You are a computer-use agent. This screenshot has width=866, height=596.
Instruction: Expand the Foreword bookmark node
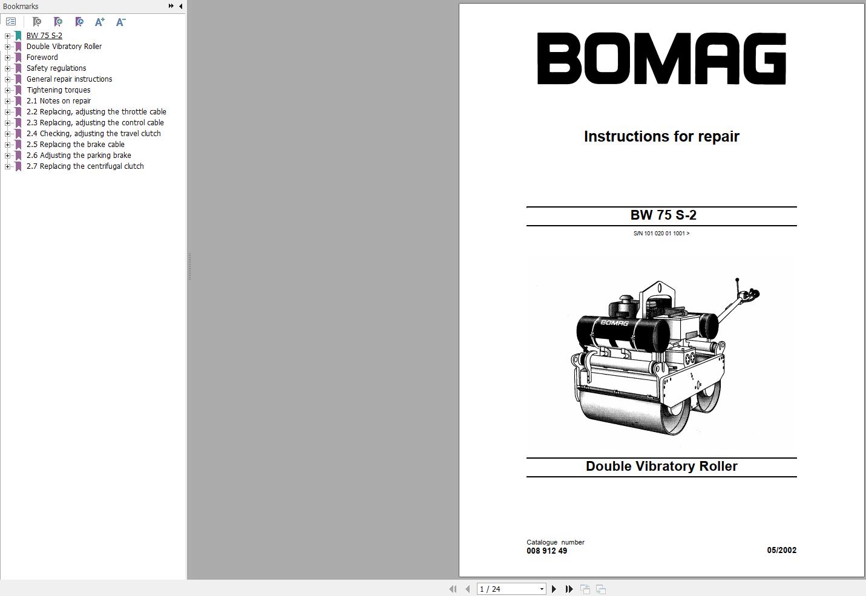(7, 57)
